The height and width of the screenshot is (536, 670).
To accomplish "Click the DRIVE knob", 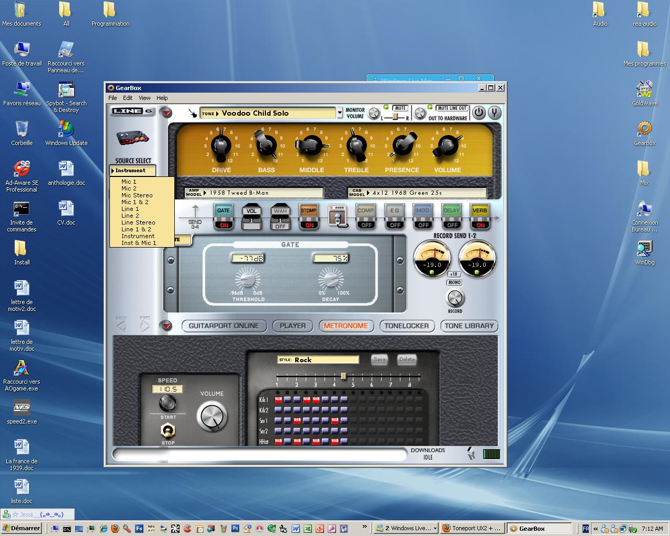I will point(221,145).
